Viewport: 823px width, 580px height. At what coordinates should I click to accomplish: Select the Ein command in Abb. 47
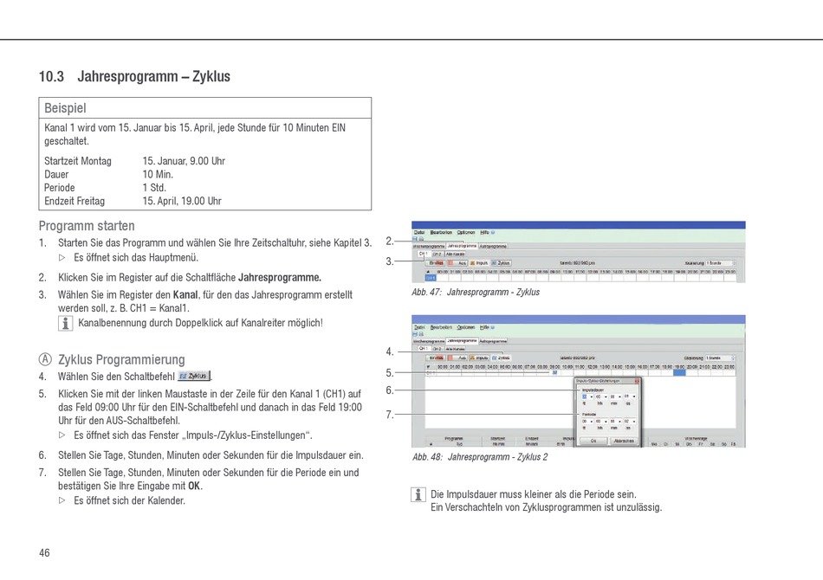click(435, 263)
